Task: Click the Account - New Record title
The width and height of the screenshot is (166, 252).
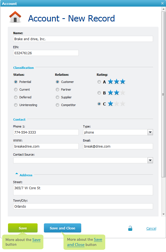Action: tap(71, 18)
